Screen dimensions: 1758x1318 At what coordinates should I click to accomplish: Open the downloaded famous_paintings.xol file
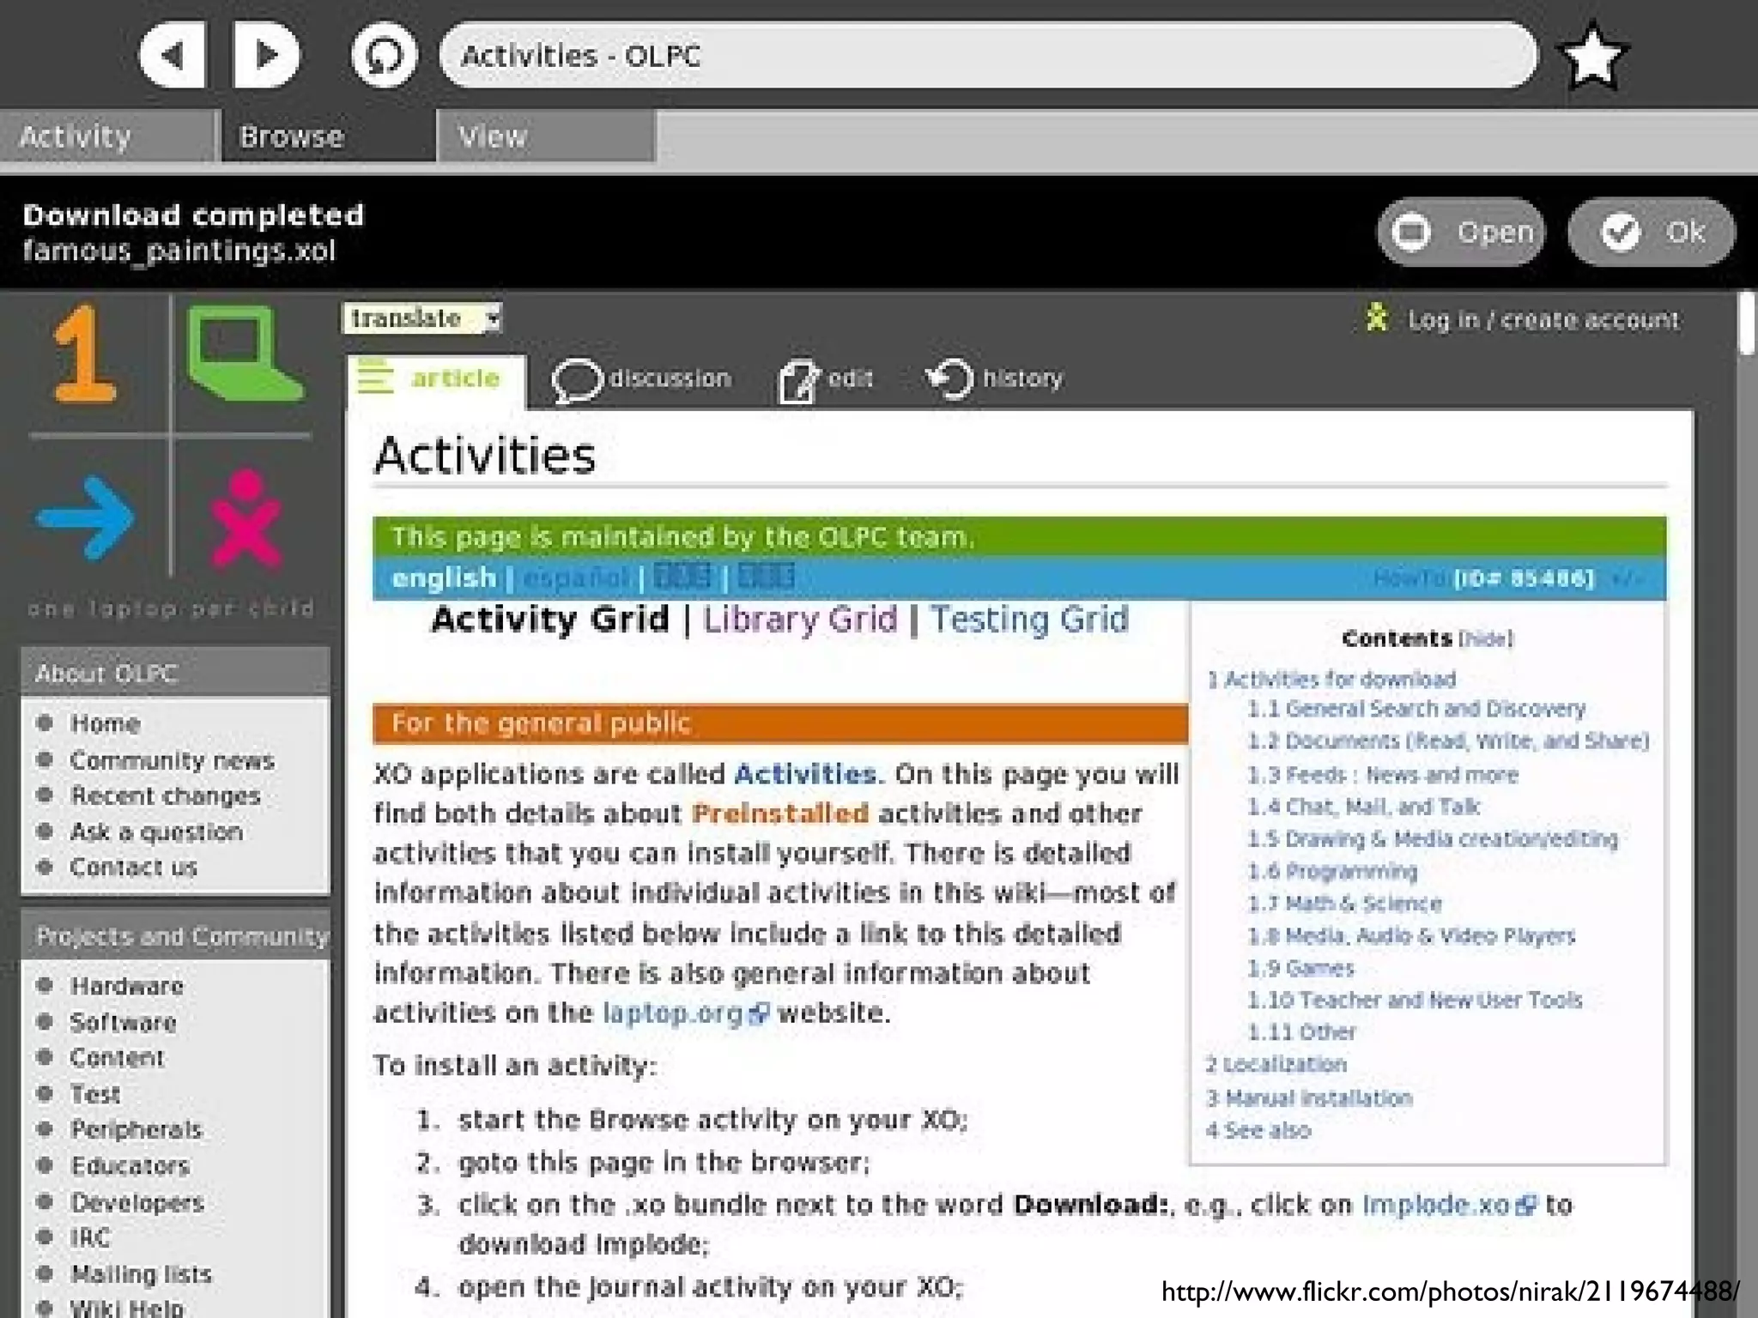[x=1461, y=232]
